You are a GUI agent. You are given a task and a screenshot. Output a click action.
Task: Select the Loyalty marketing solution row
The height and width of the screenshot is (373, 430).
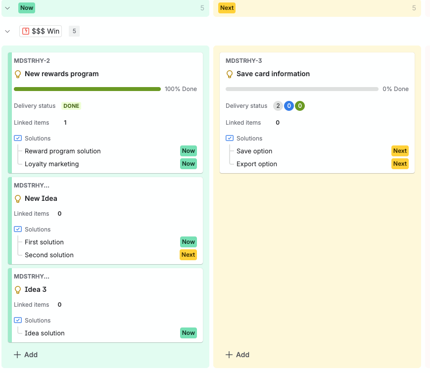(105, 164)
